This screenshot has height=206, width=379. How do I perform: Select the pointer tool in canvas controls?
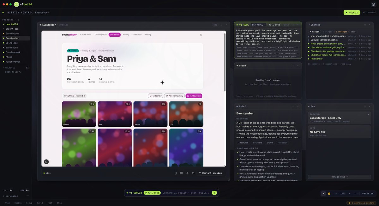(x=323, y=194)
